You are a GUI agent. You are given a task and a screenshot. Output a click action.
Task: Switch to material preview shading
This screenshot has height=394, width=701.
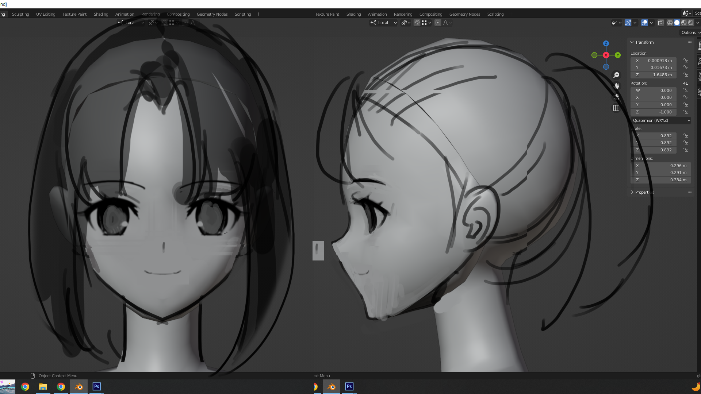coord(684,23)
